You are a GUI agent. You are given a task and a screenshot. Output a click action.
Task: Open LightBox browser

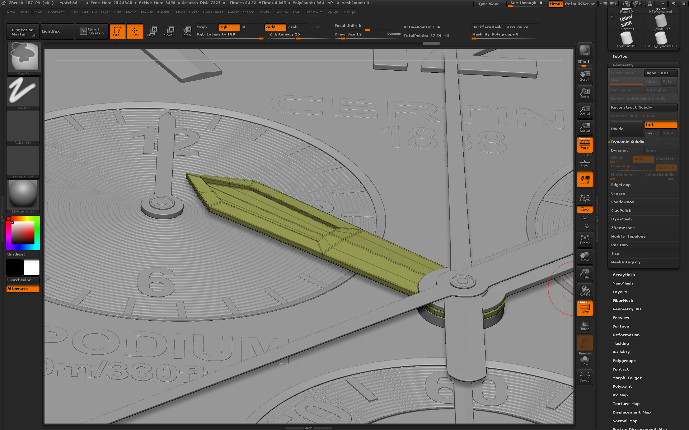pyautogui.click(x=57, y=32)
